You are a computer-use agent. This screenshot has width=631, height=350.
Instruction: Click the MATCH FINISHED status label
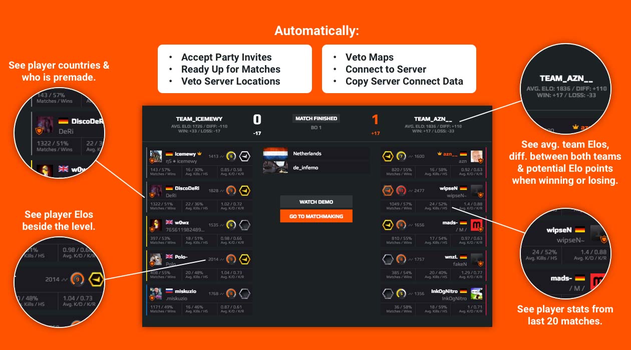click(316, 119)
